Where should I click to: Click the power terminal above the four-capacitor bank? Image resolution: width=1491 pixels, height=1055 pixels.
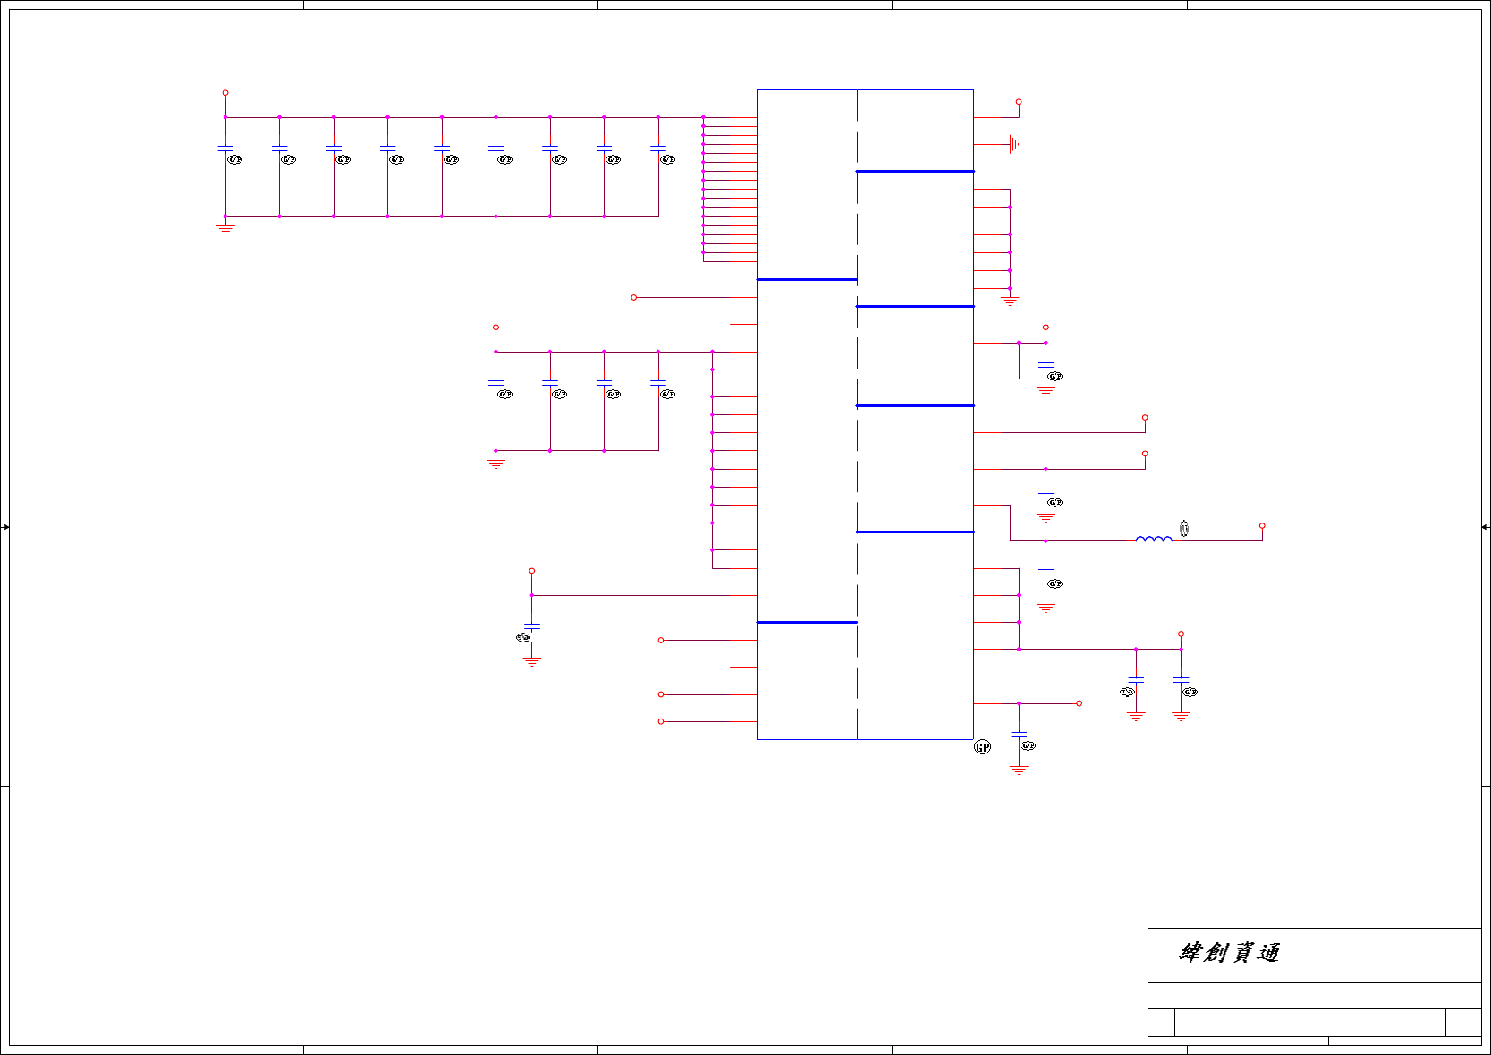click(x=496, y=328)
